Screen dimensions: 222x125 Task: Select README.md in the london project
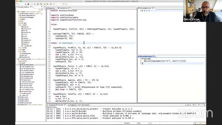pos(25,57)
